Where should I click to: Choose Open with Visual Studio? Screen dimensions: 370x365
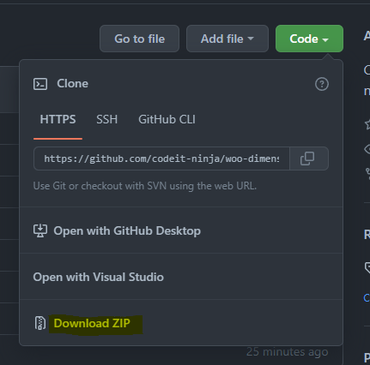(99, 277)
